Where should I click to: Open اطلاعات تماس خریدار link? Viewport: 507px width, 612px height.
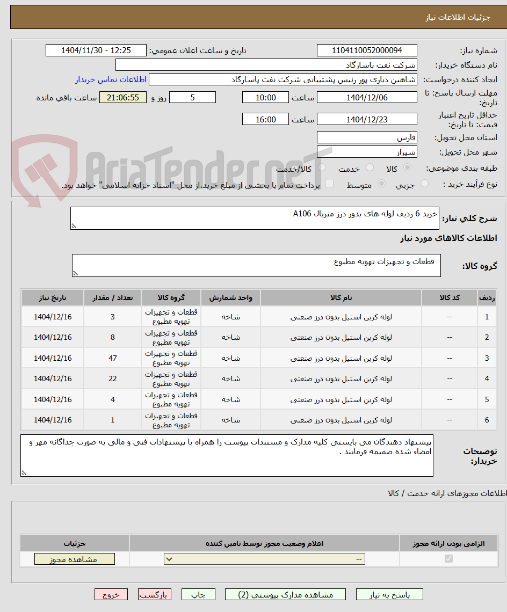coord(111,79)
